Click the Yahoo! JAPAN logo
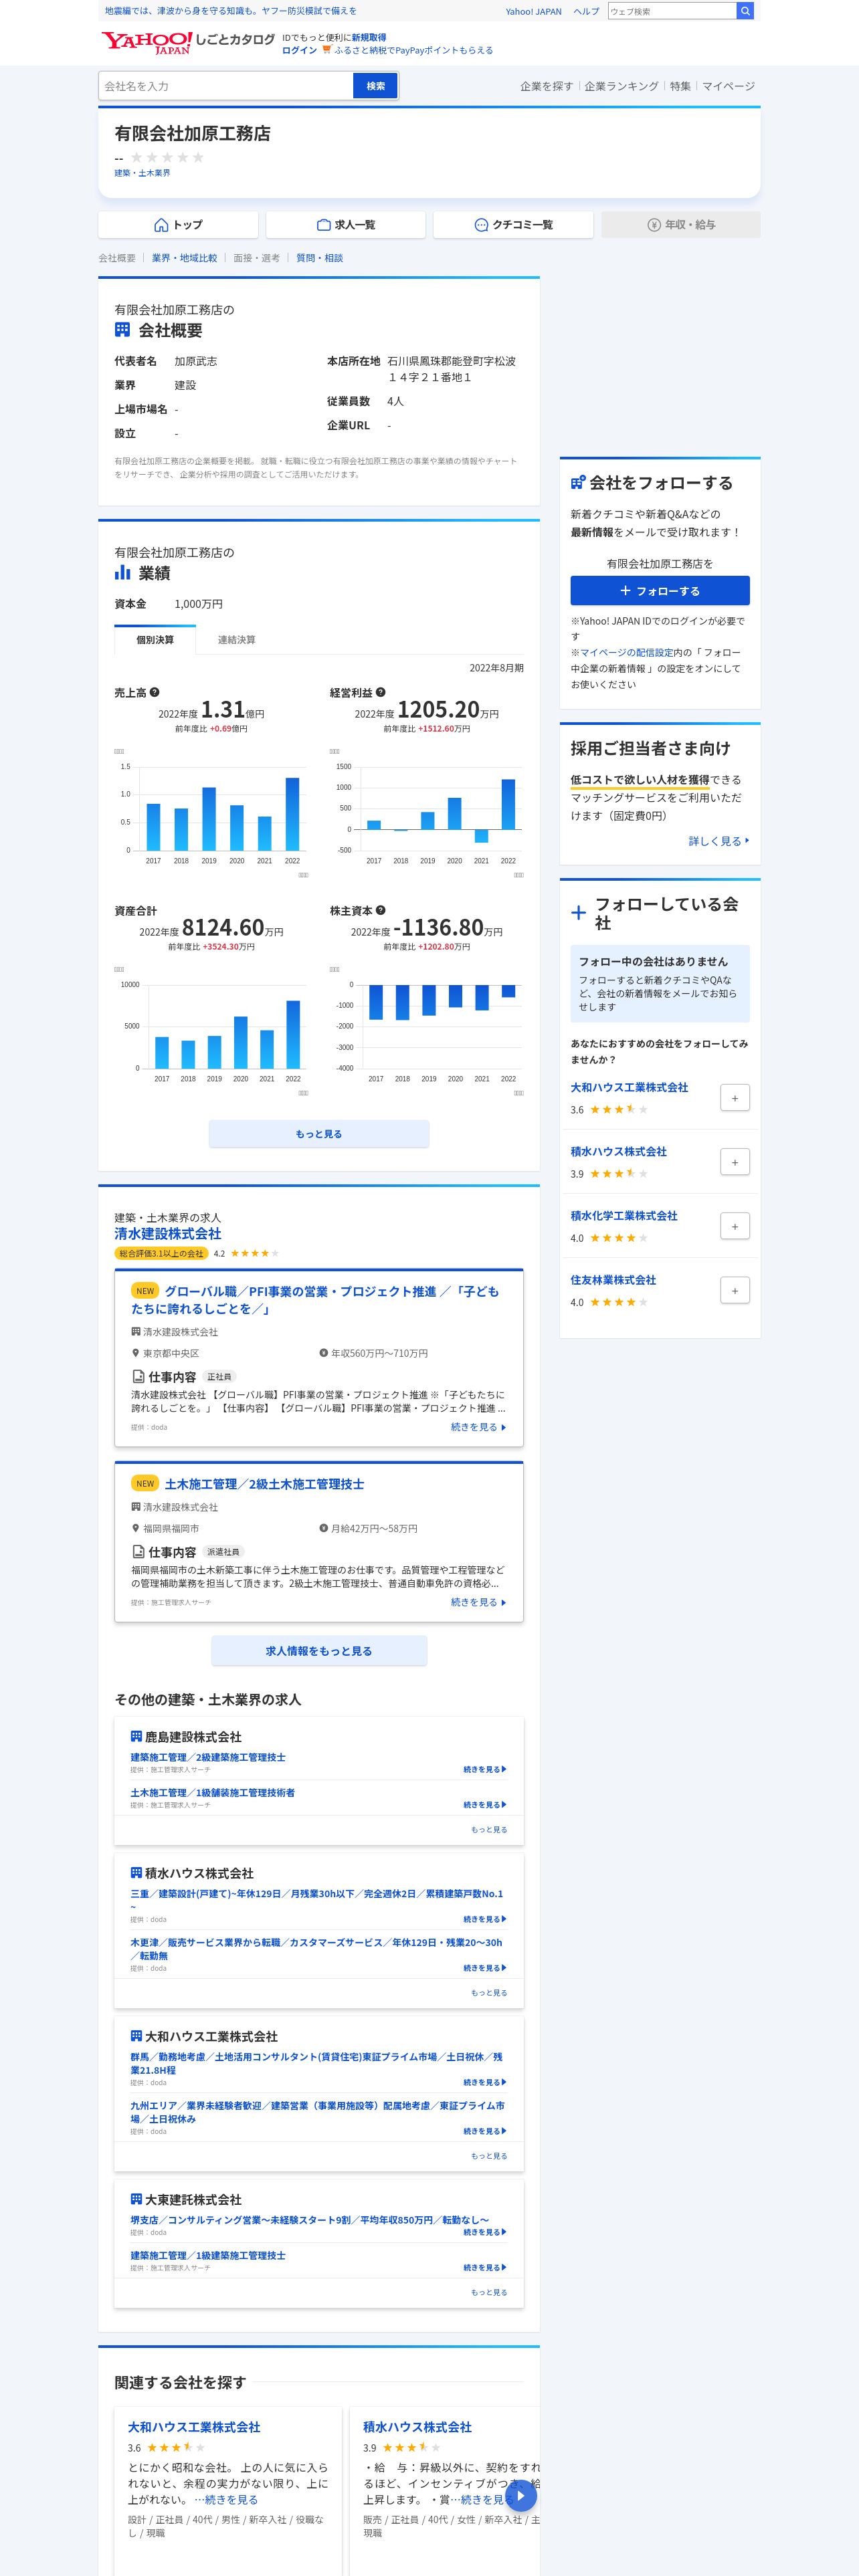This screenshot has height=2576, width=859. point(146,42)
